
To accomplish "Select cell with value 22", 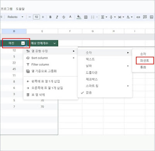I will click(14, 63).
